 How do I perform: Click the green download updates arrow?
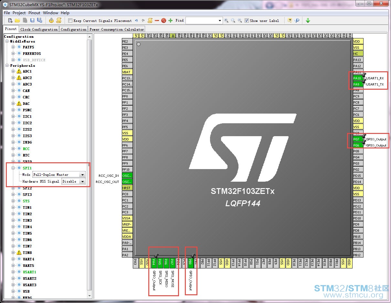[308, 20]
